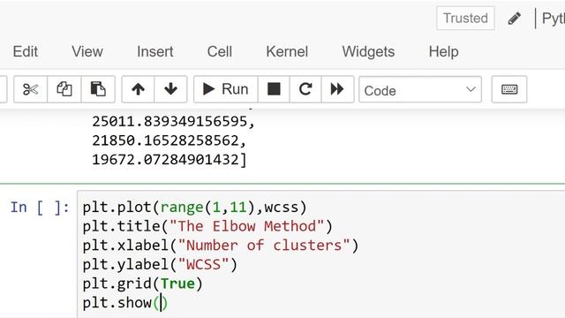The width and height of the screenshot is (565, 318).
Task: Move selected cell down arrow
Action: tap(170, 89)
